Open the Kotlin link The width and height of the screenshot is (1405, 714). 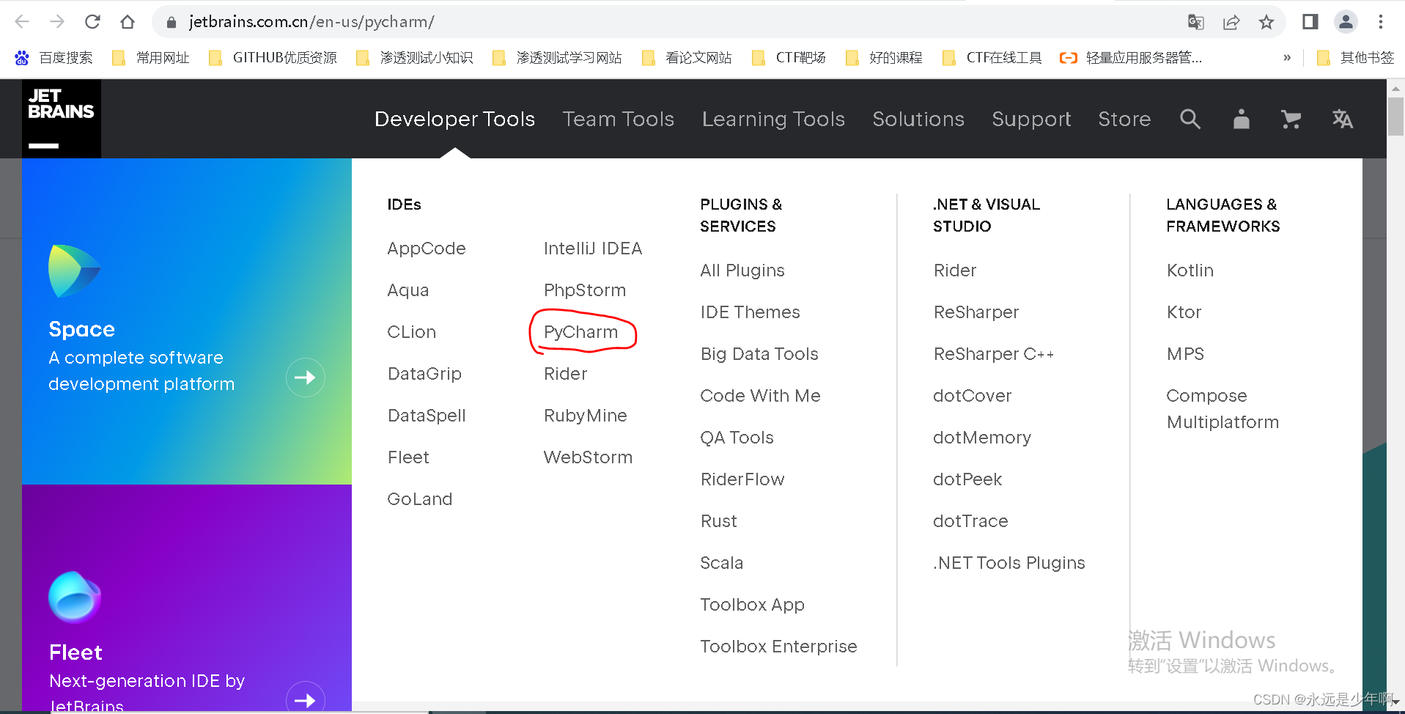pyautogui.click(x=1190, y=270)
